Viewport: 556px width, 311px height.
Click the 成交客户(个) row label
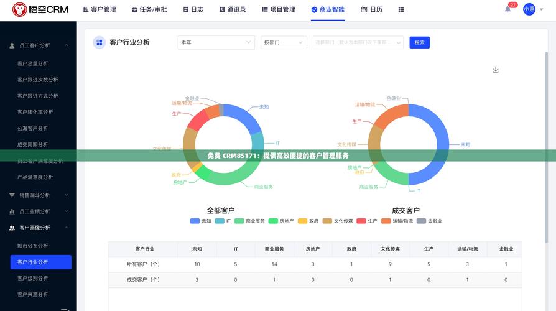(143, 280)
